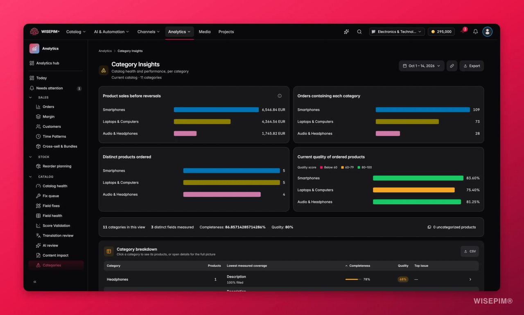The height and width of the screenshot is (315, 524).
Task: Click the Category Insights header icon
Action: pos(104,70)
